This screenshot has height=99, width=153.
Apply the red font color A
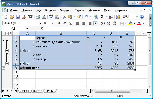point(139,23)
